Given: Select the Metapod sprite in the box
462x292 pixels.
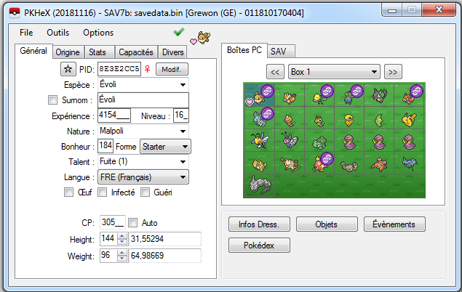Looking at the screenshot, I should tap(379, 120).
